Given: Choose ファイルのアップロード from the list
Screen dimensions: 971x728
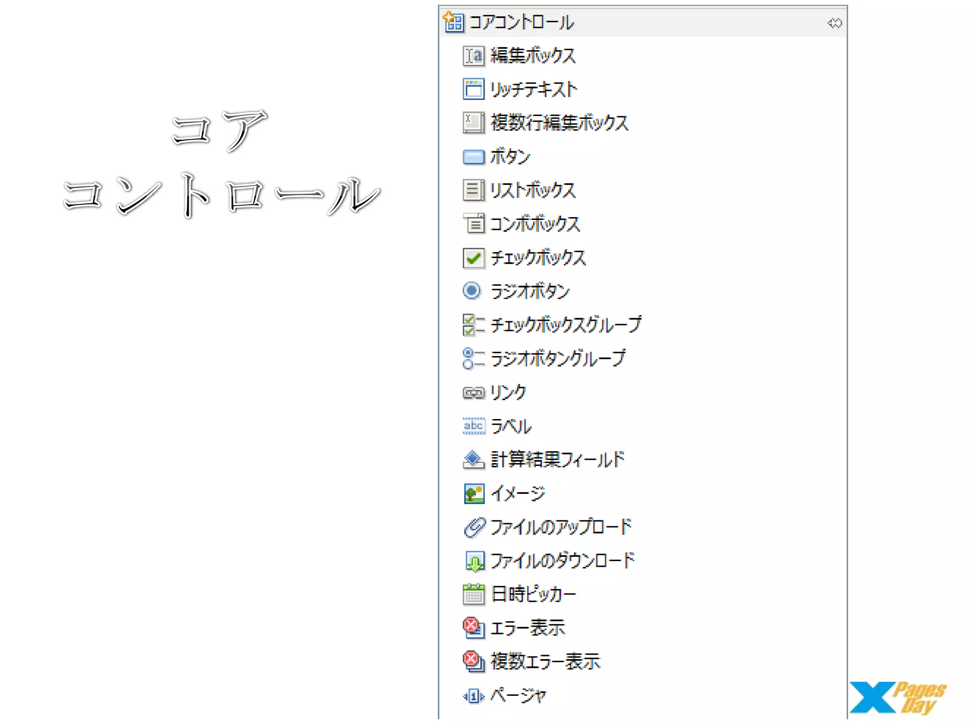Looking at the screenshot, I should click(561, 528).
